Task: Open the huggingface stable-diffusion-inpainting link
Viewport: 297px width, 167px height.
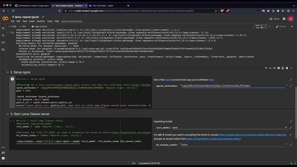Action: click(x=253, y=135)
